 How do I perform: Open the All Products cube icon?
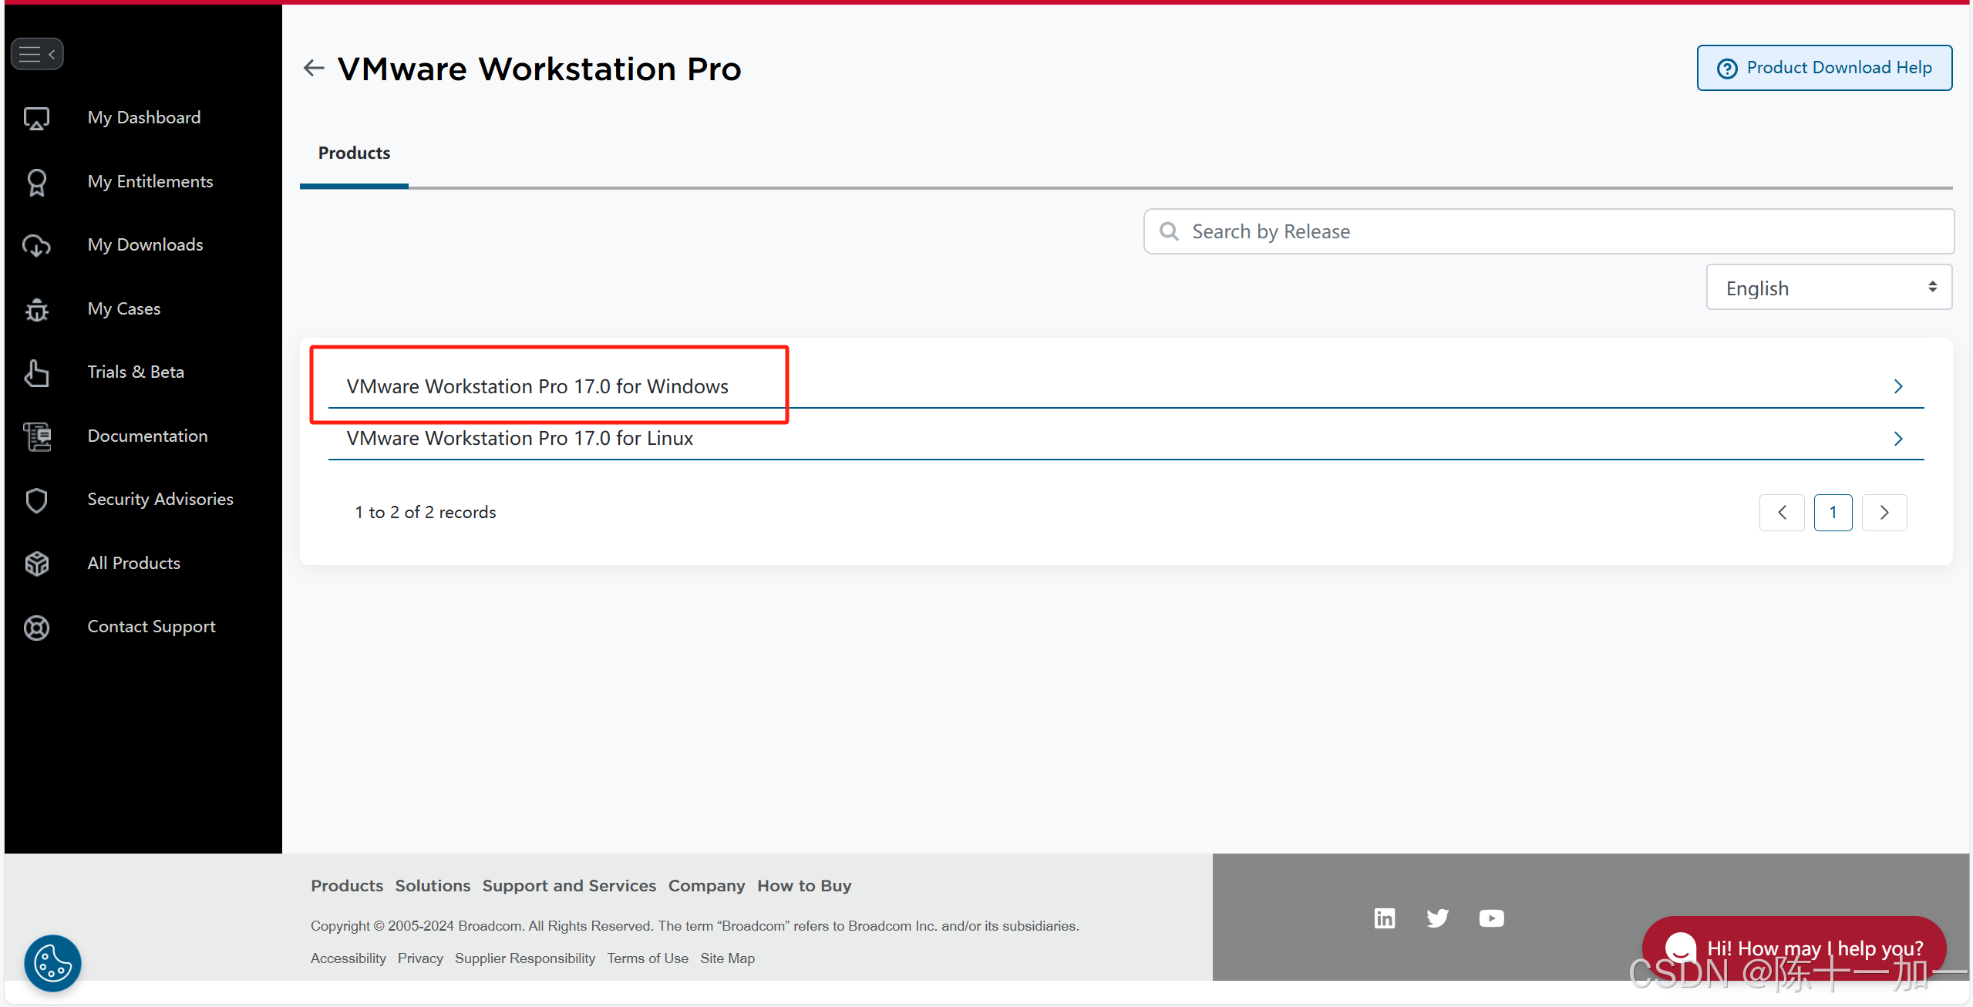(36, 564)
